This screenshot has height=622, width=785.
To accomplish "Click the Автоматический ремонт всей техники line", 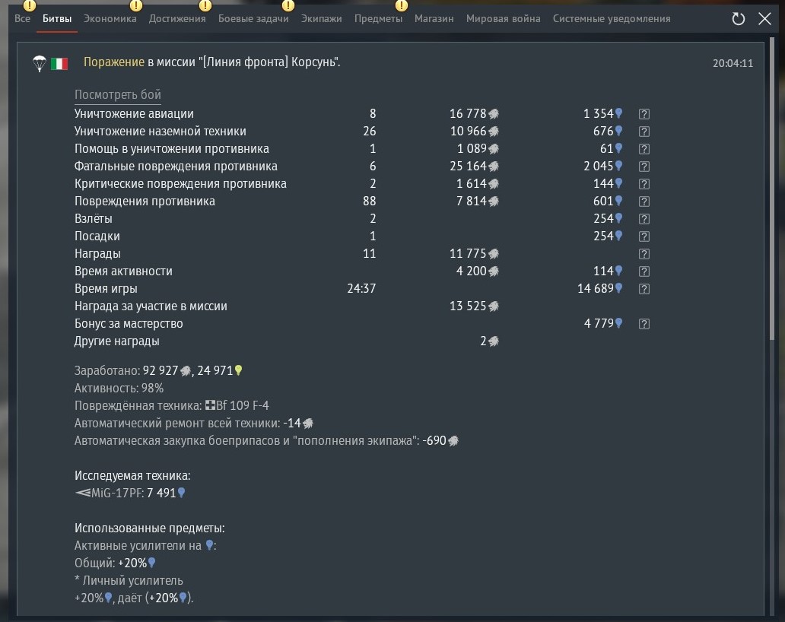I will [x=194, y=424].
